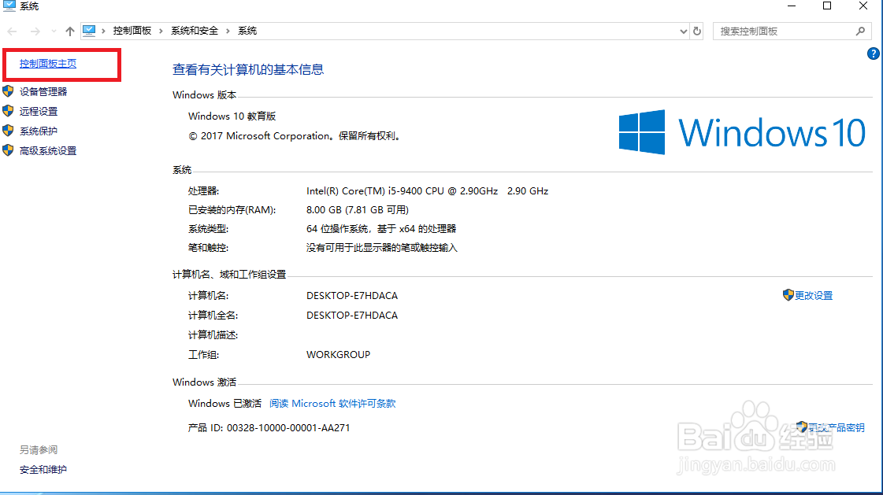
Task: Open 阅读 Microsoft 软件许可条款 link
Action: [332, 403]
